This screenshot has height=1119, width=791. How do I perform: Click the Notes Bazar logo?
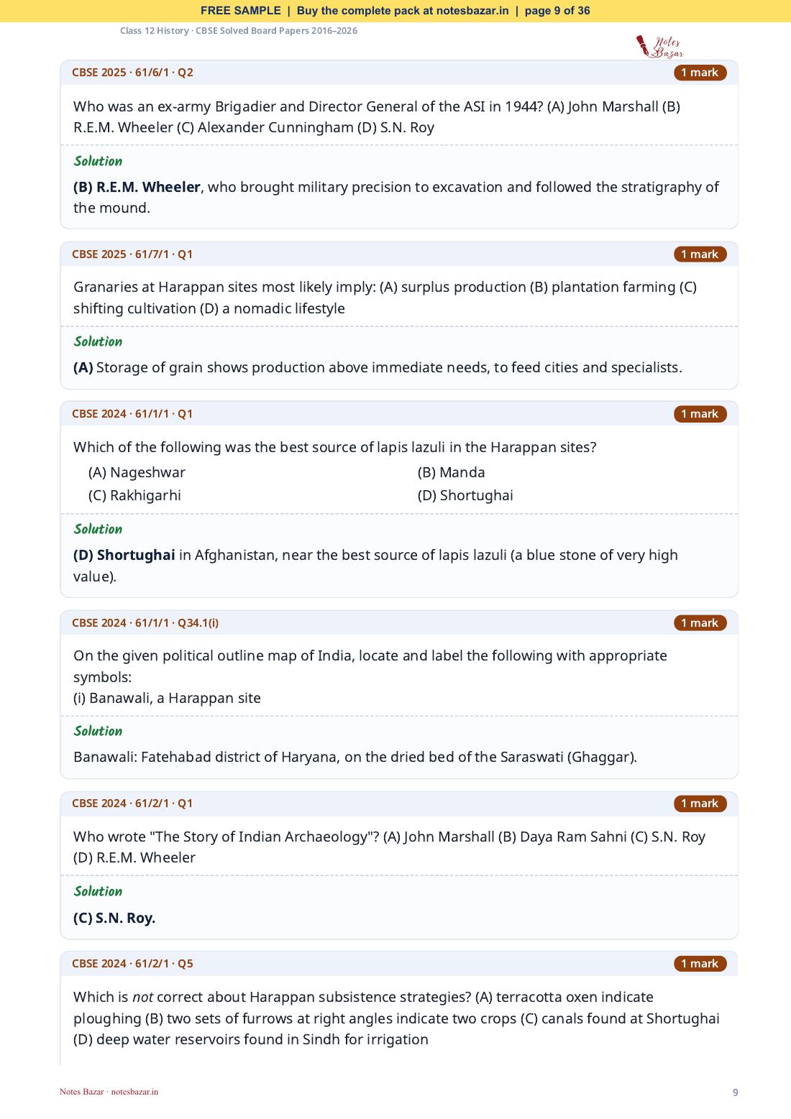point(659,47)
